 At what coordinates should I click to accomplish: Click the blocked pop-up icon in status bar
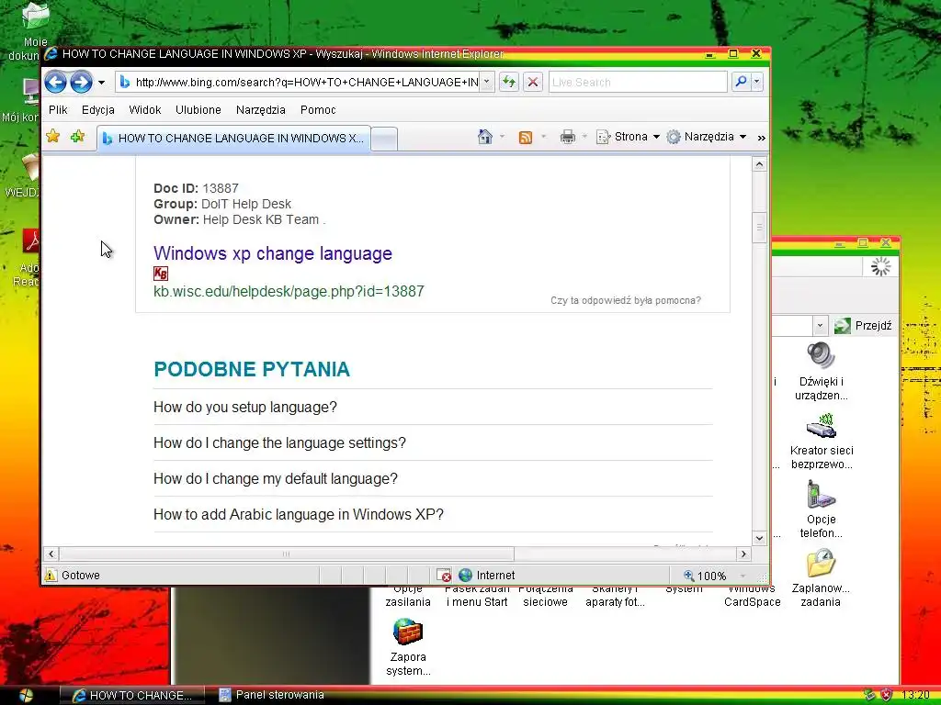(444, 575)
